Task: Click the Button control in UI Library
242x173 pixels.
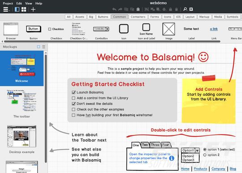Action: [34, 29]
